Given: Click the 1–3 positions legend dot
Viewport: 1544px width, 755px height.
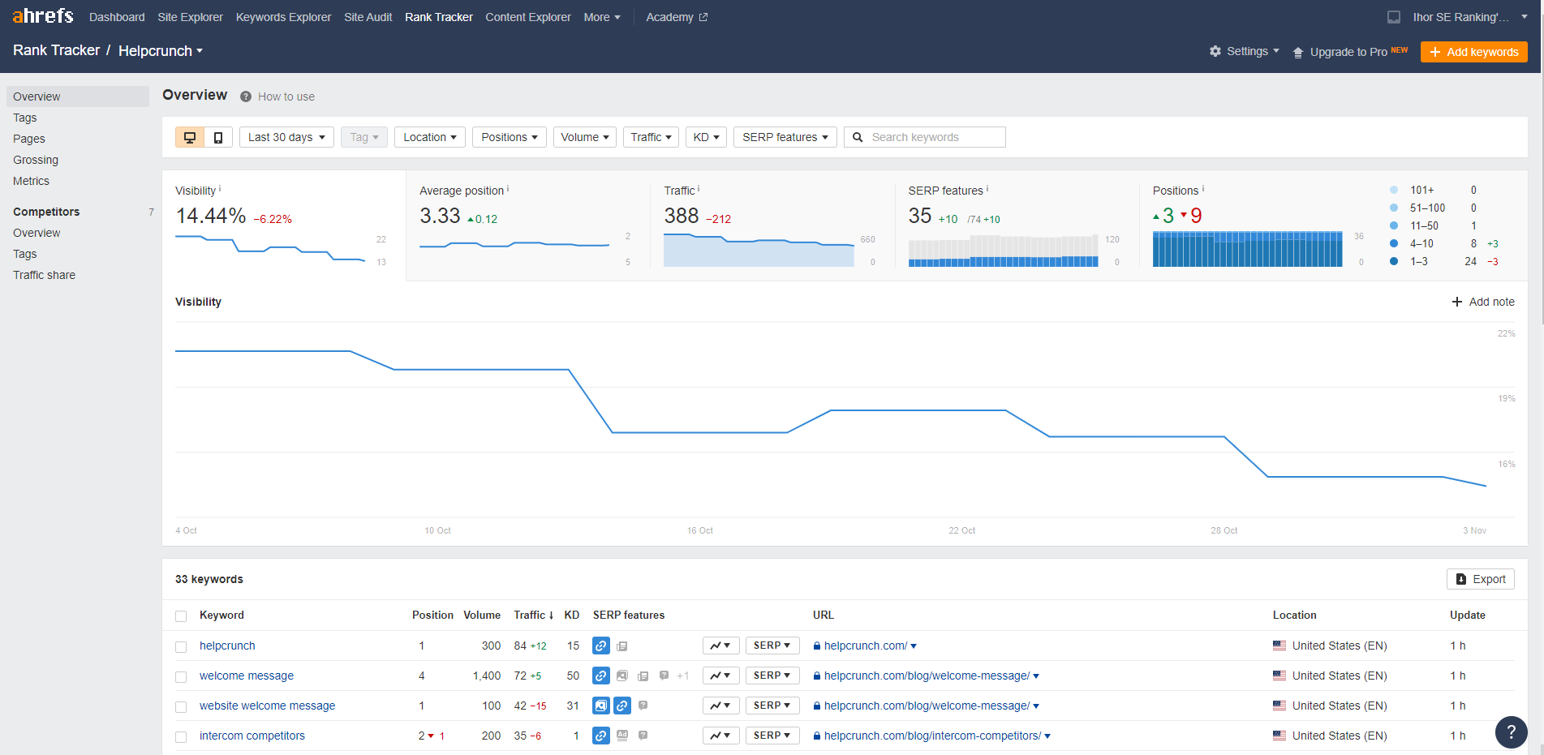Looking at the screenshot, I should coord(1394,261).
